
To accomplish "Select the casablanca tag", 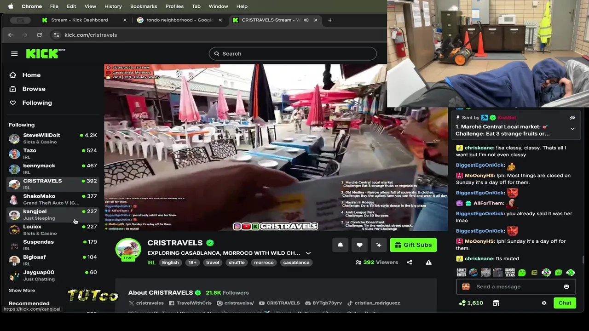I will pos(296,263).
